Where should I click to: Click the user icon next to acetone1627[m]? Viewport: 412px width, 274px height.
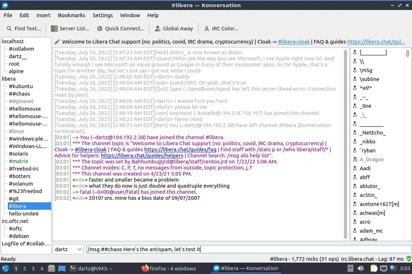coord(355,204)
